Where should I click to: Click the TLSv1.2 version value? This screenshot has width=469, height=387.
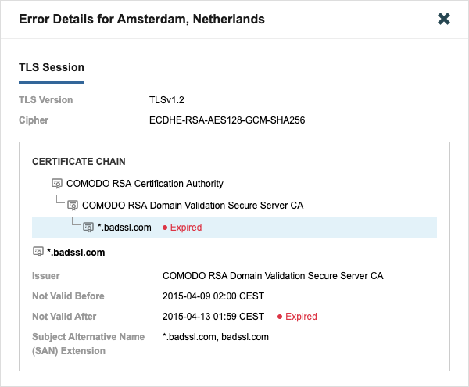point(166,100)
